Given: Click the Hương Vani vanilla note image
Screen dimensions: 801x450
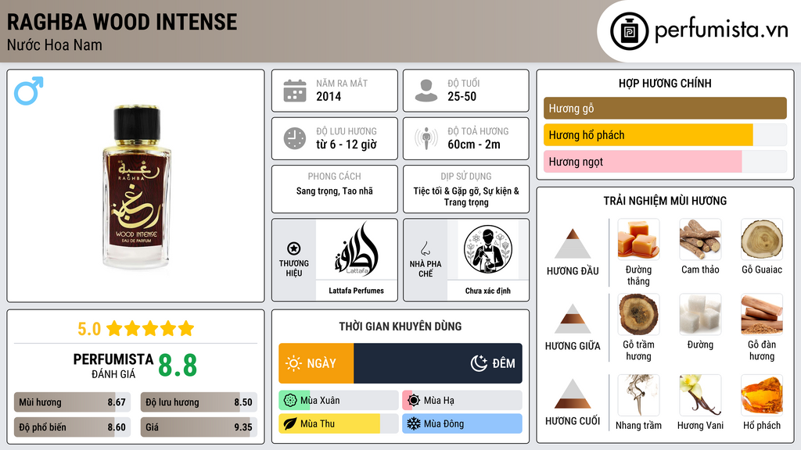Looking at the screenshot, I should click(700, 395).
